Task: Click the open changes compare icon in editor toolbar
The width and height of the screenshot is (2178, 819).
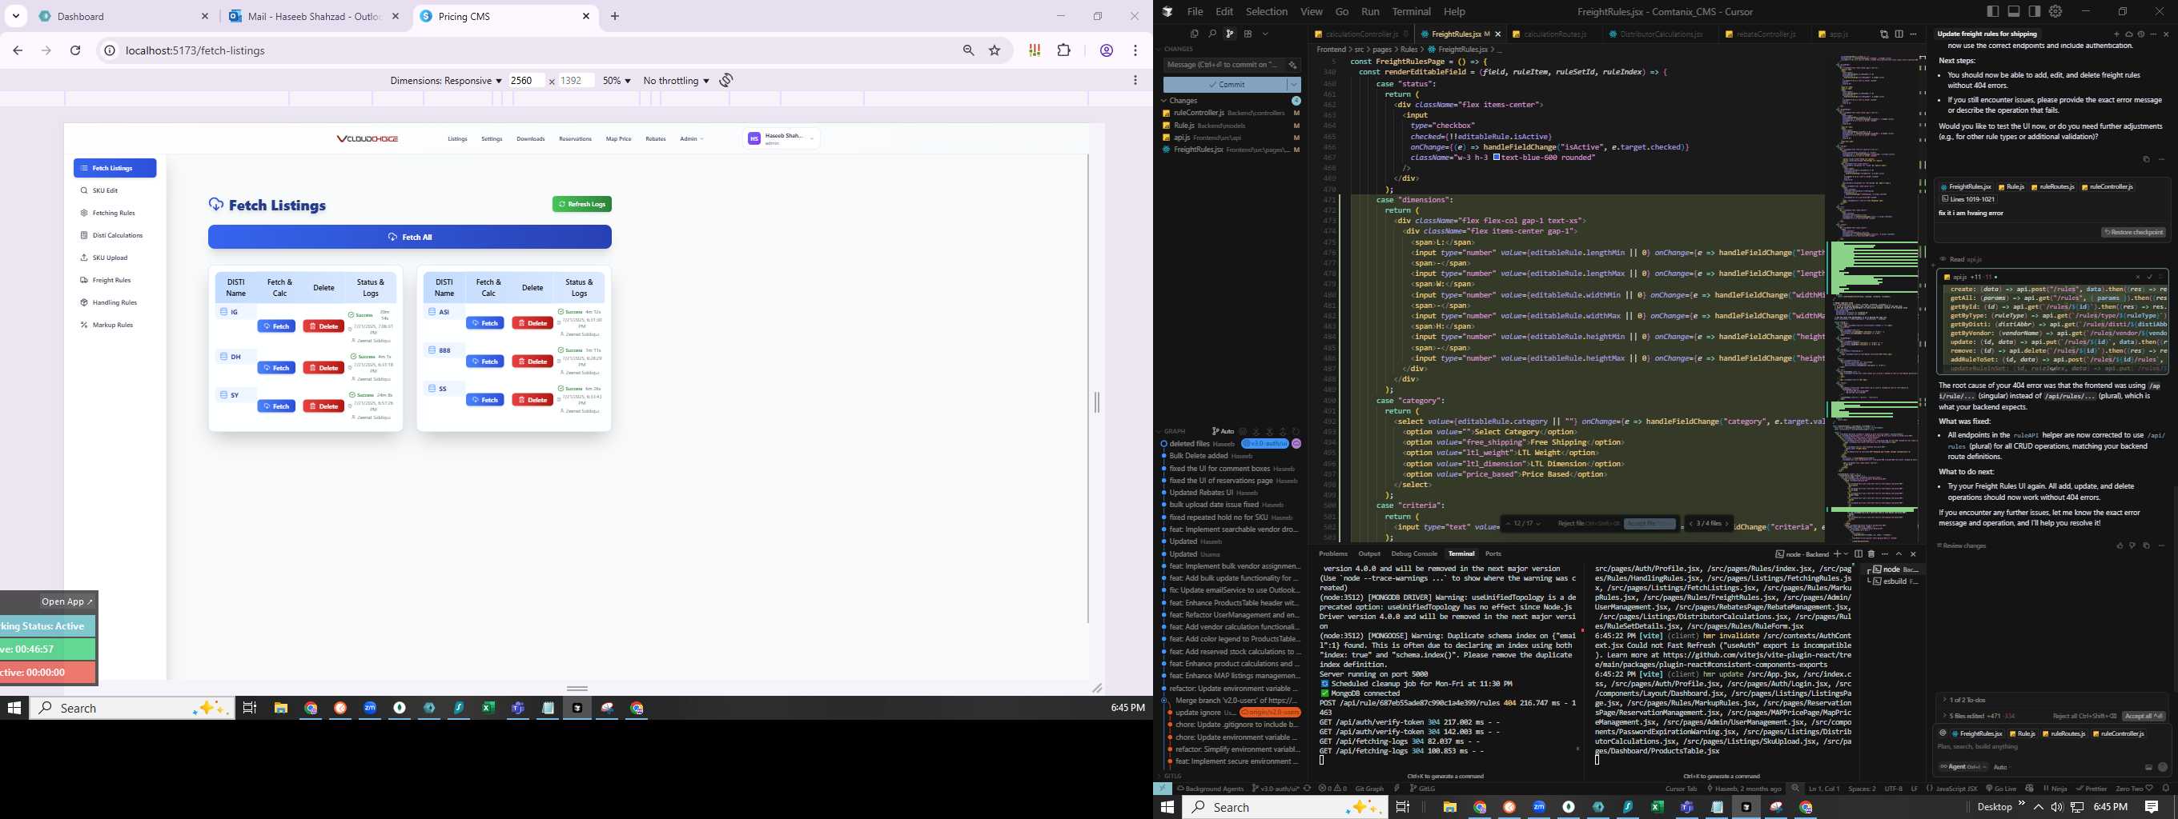Action: pos(1884,34)
